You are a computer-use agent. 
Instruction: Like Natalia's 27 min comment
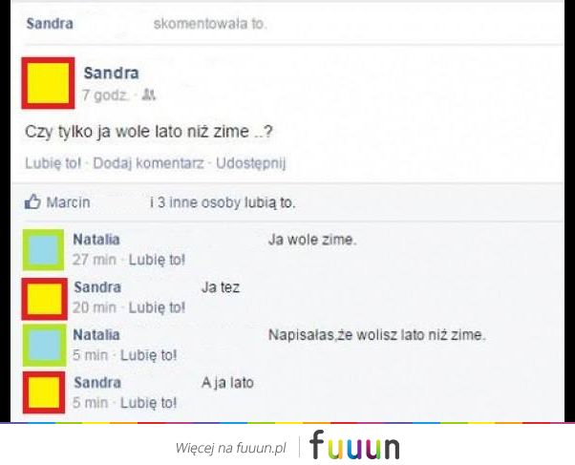[x=157, y=260]
